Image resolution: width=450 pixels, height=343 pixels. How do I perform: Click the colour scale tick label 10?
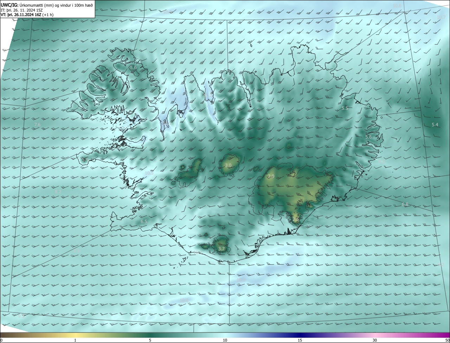coord(225,340)
